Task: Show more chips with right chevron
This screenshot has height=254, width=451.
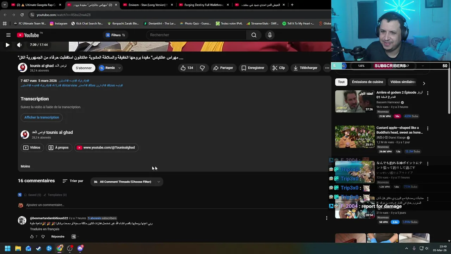Action: click(424, 83)
